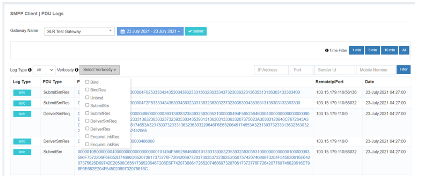Viewport: 423px width, 180px height.
Task: Click the Submit button
Action: 196,31
